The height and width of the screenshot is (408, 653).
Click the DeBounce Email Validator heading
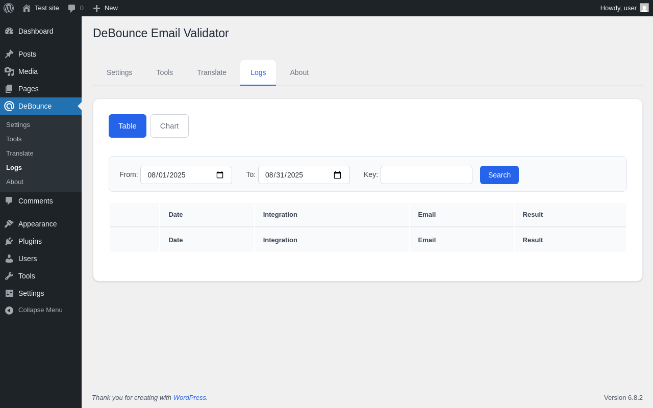(161, 33)
